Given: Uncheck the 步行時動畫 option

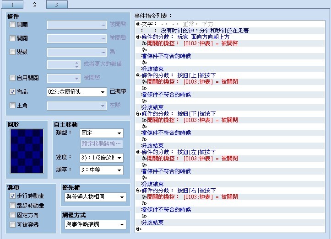Looking at the screenshot, I should coord(12,196).
